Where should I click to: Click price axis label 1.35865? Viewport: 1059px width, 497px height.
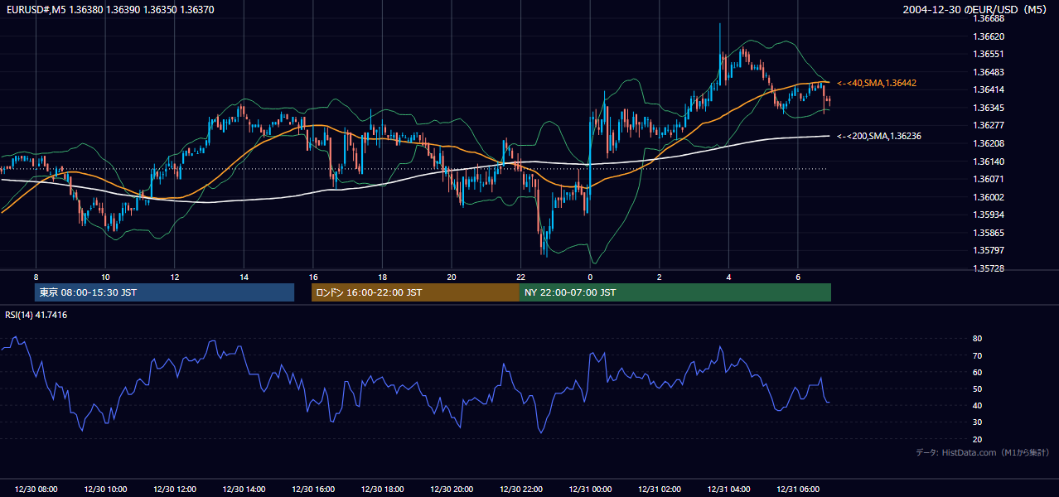pyautogui.click(x=988, y=233)
